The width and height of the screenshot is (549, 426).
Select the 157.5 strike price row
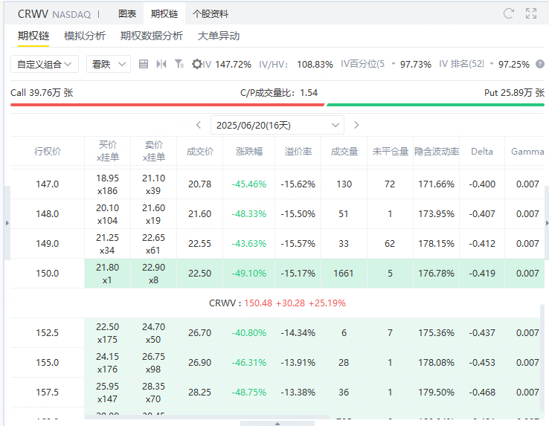click(x=277, y=393)
